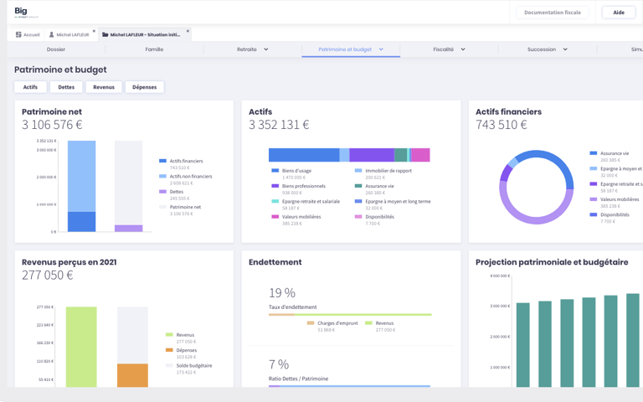Click Disponibilités swatch in Actifs financiers card
The image size is (643, 402).
pyautogui.click(x=593, y=214)
